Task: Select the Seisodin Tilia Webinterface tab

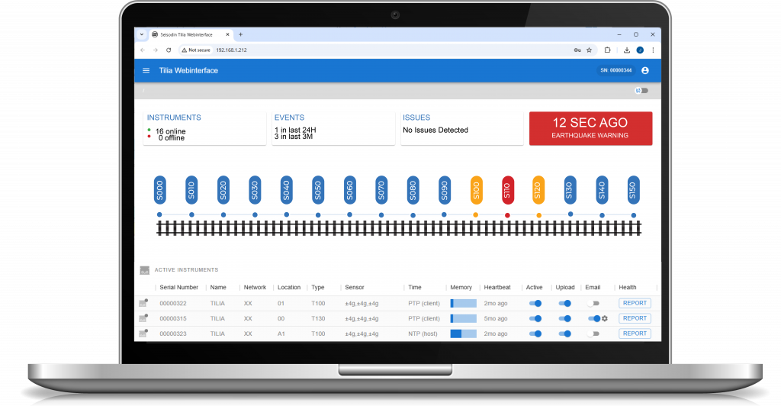Action: pos(191,35)
